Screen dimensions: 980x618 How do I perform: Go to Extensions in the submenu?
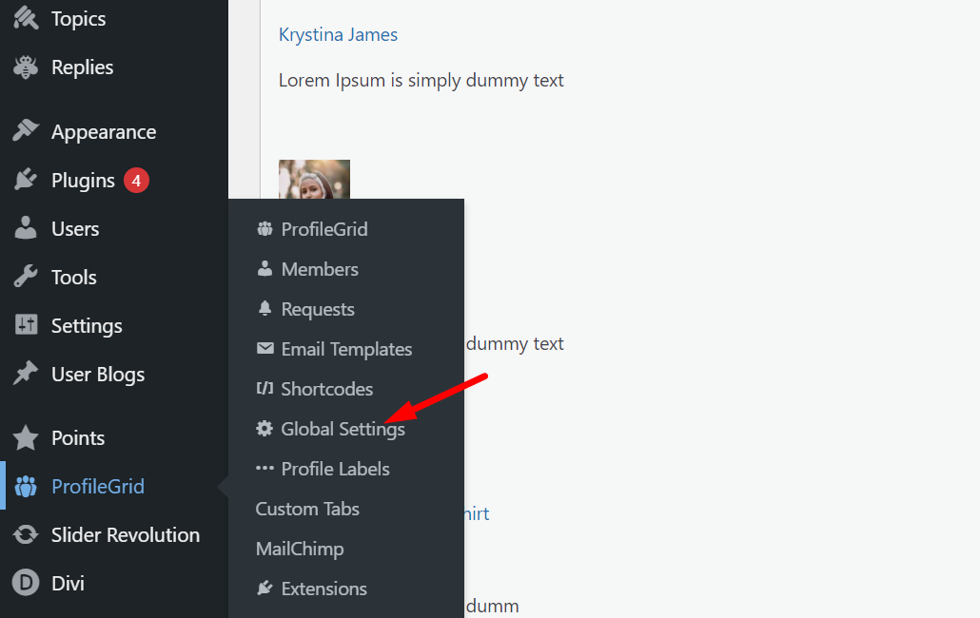pyautogui.click(x=323, y=589)
